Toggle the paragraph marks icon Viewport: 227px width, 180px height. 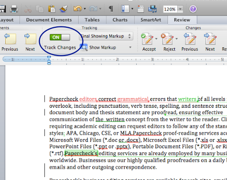pos(111,9)
